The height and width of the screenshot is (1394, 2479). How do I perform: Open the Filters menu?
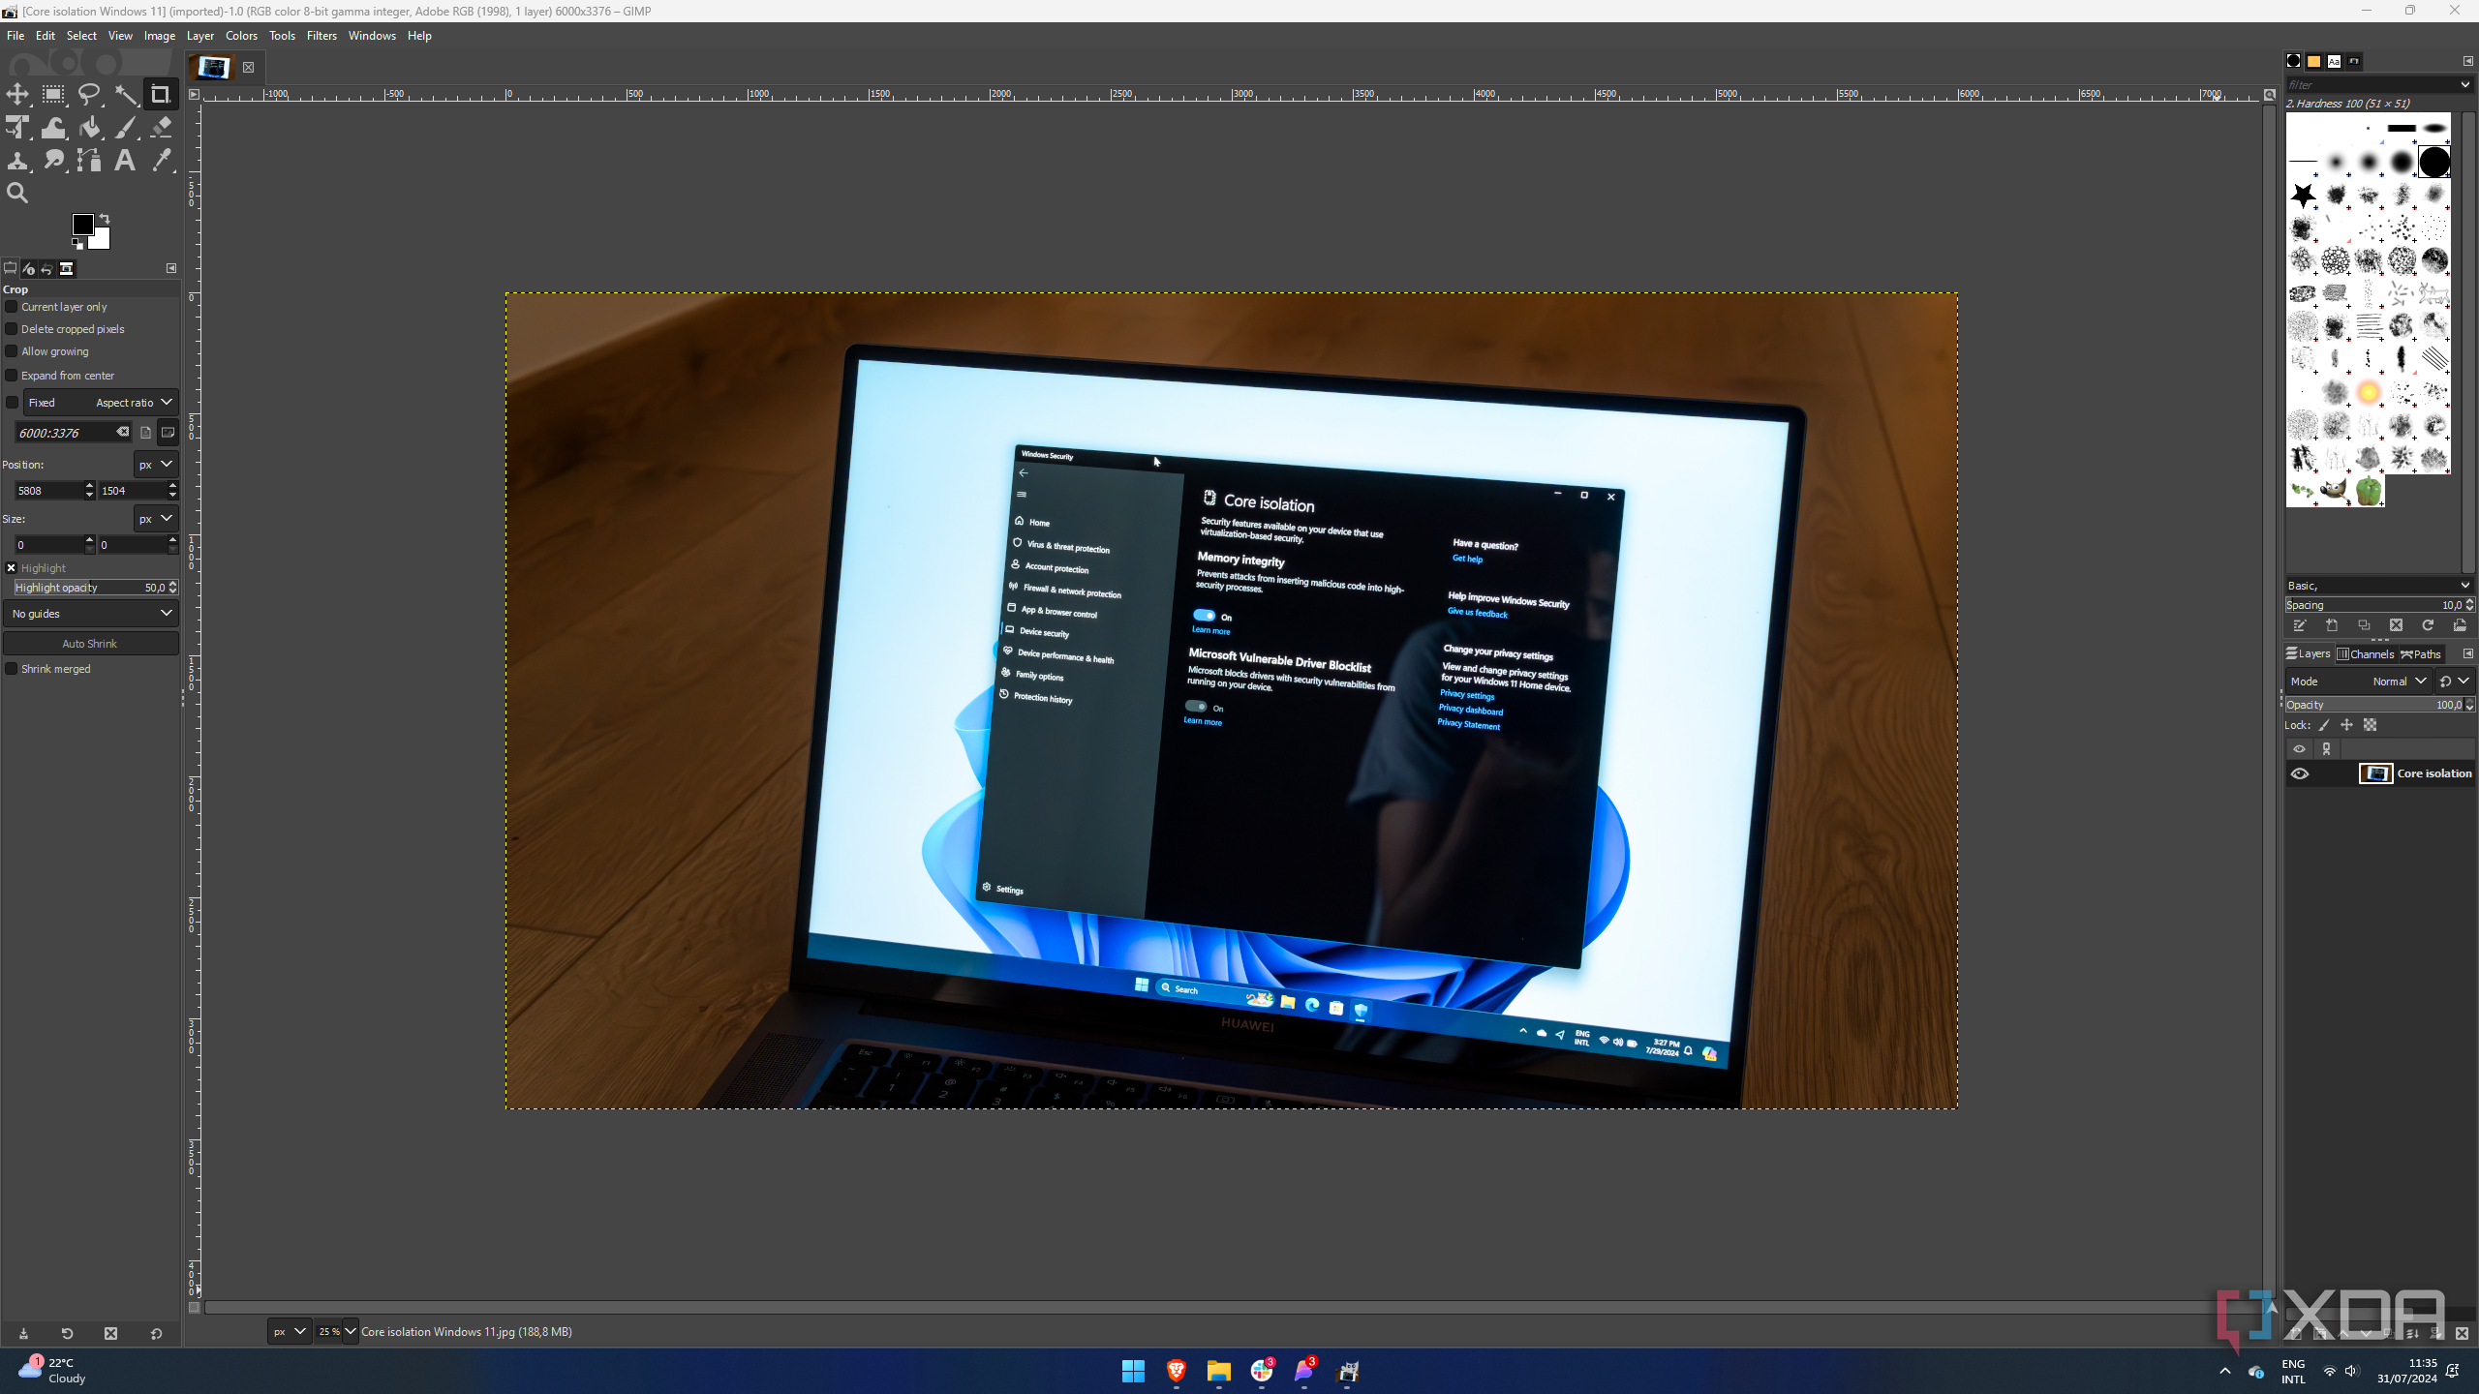click(321, 36)
